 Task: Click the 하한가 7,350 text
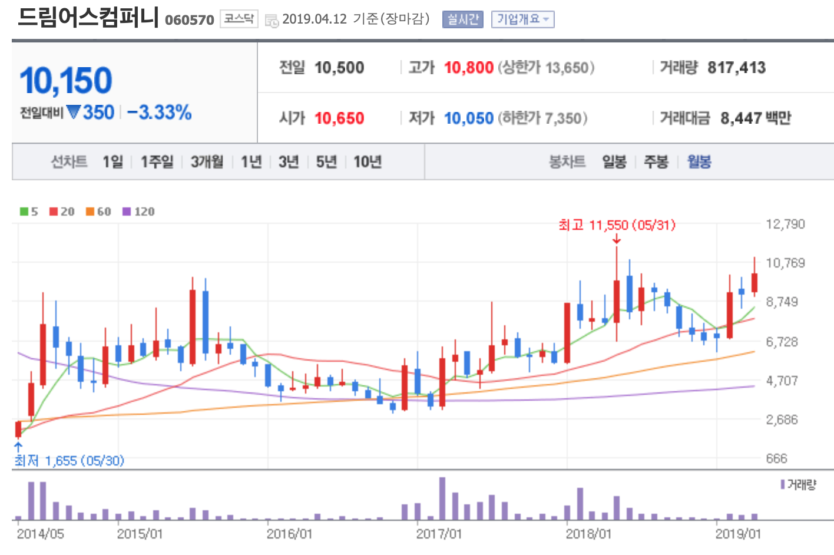point(543,118)
